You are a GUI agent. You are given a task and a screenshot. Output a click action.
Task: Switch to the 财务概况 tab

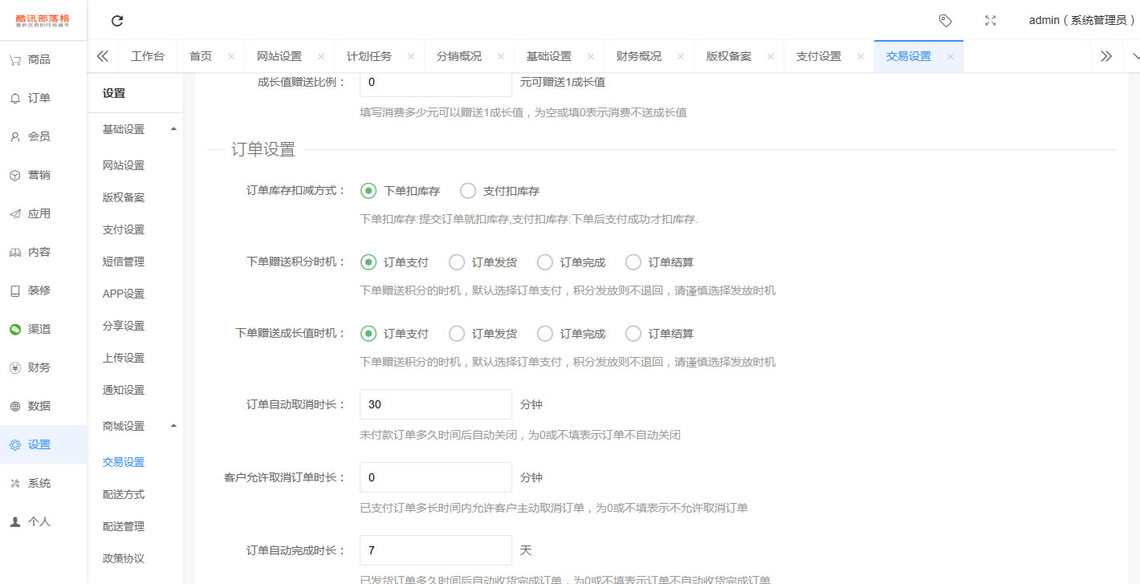pyautogui.click(x=639, y=56)
